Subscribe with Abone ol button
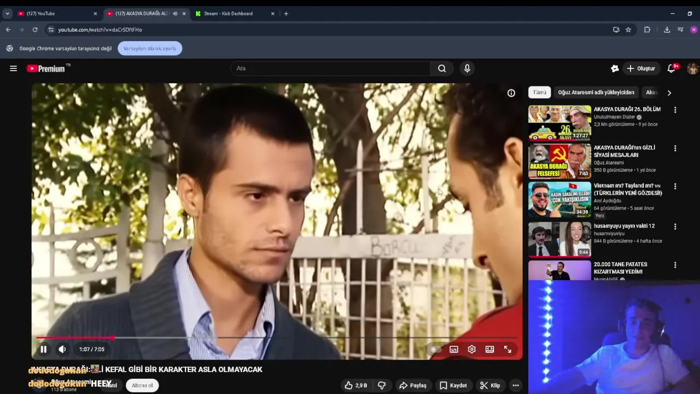700x394 pixels. tap(142, 385)
